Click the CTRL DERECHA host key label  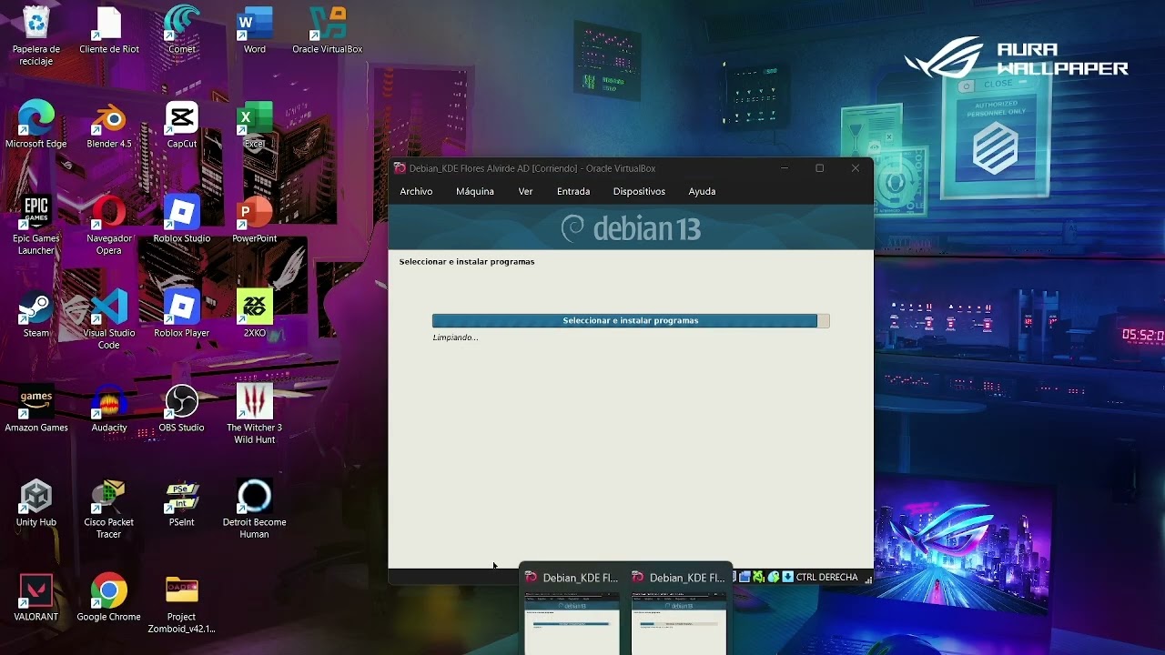827,577
